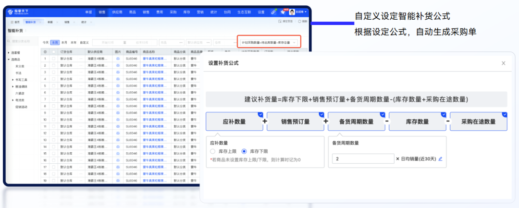Select the 库存上限 radio option
The width and height of the screenshot is (519, 208).
(x=213, y=151)
